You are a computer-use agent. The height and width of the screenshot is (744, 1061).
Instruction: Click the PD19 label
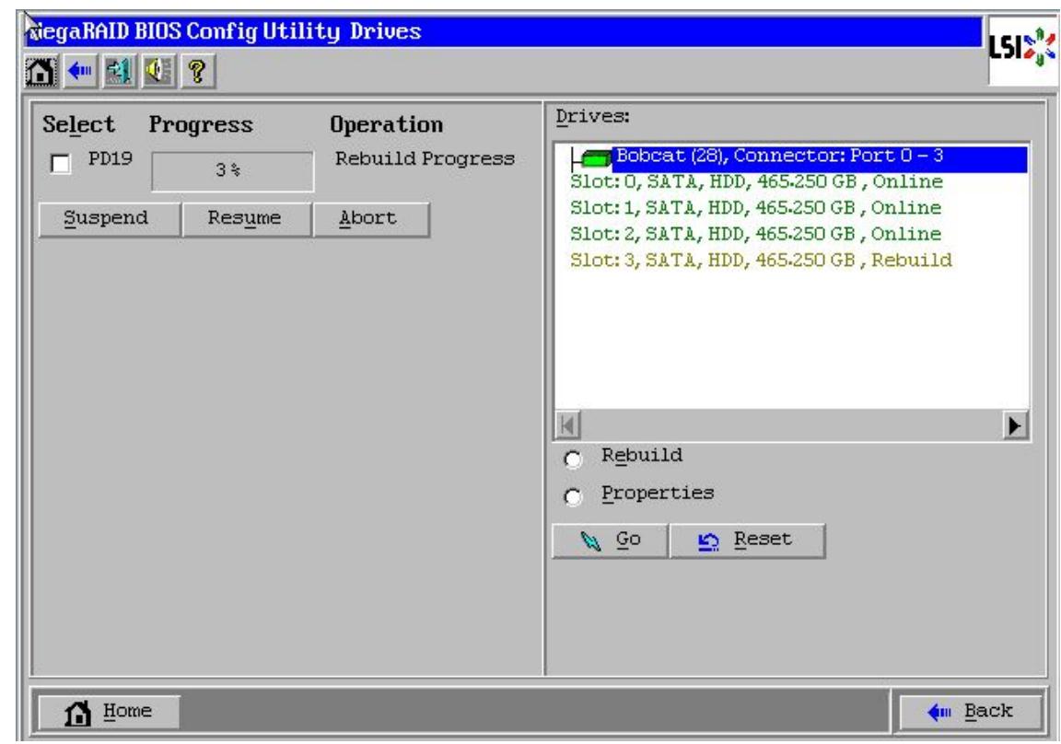point(111,159)
